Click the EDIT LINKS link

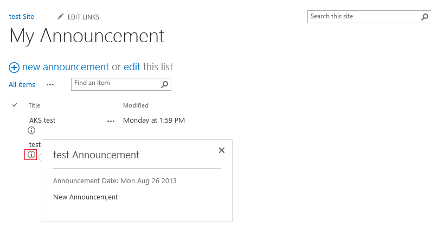click(83, 17)
